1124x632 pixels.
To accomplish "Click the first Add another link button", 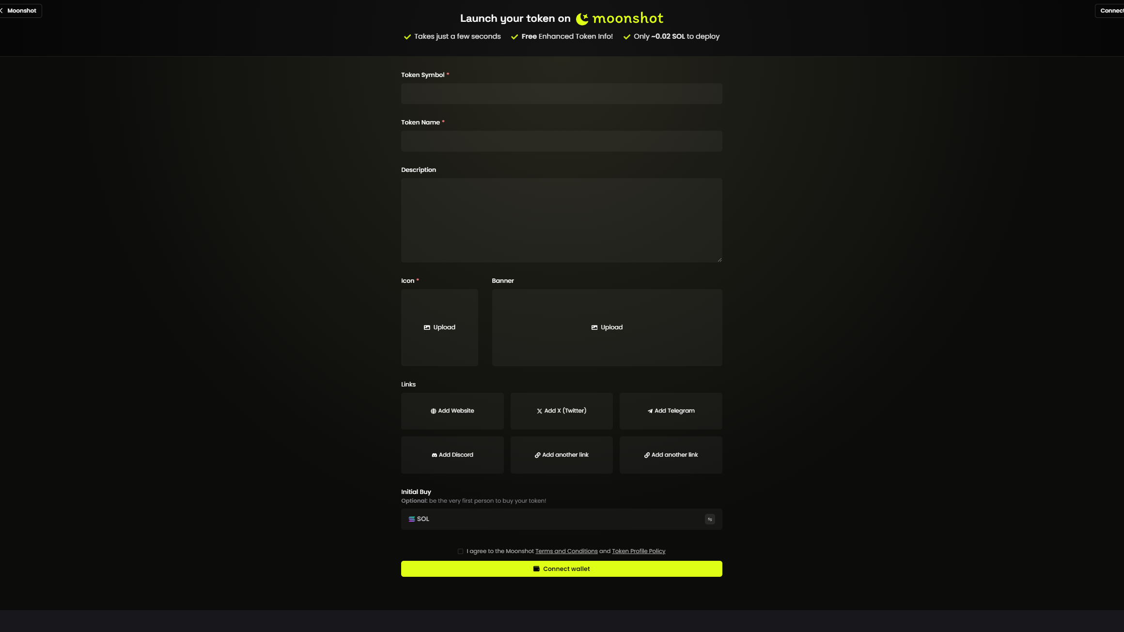I will 561,455.
